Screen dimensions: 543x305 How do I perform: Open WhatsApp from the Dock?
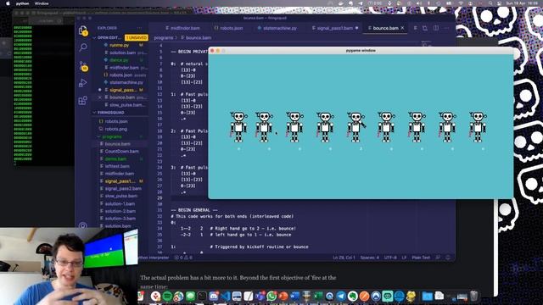(x=271, y=296)
